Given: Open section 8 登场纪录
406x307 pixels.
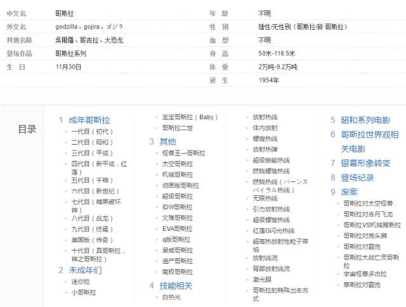Looking at the screenshot, I should [357, 178].
